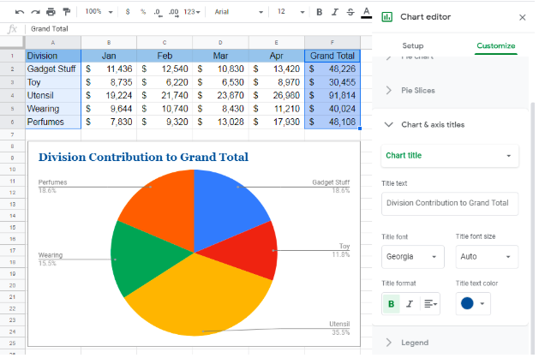539x358 pixels.
Task: Select the Utensil cell
Action: click(x=53, y=95)
